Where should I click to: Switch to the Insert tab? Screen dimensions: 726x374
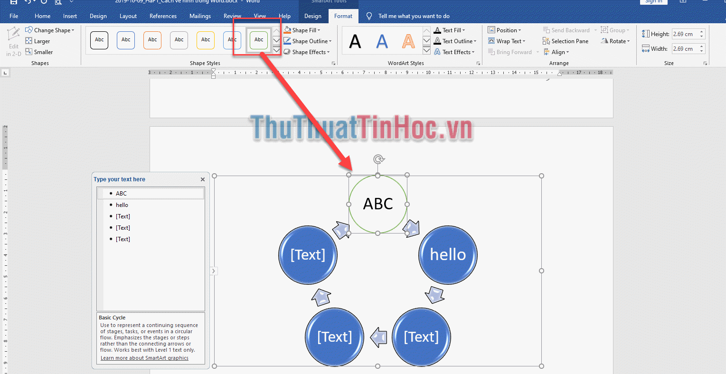pyautogui.click(x=70, y=16)
